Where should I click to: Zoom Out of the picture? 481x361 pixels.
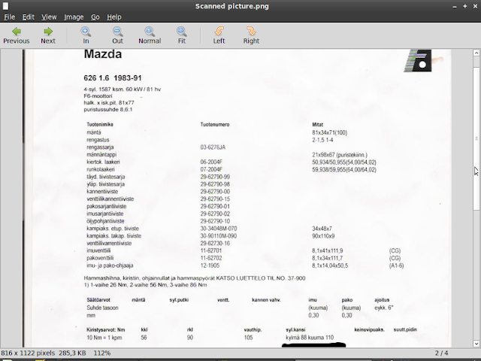click(x=117, y=35)
